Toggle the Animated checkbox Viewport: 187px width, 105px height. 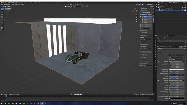(x=140, y=50)
